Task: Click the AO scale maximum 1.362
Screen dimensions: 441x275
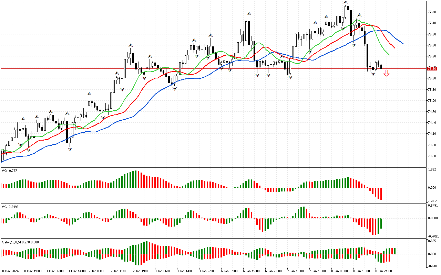Action: (432, 169)
